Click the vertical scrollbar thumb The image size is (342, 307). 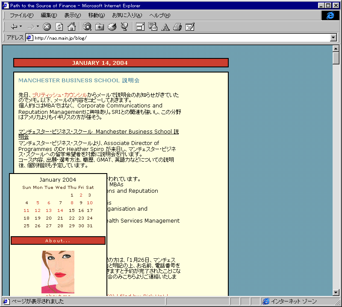(336, 58)
